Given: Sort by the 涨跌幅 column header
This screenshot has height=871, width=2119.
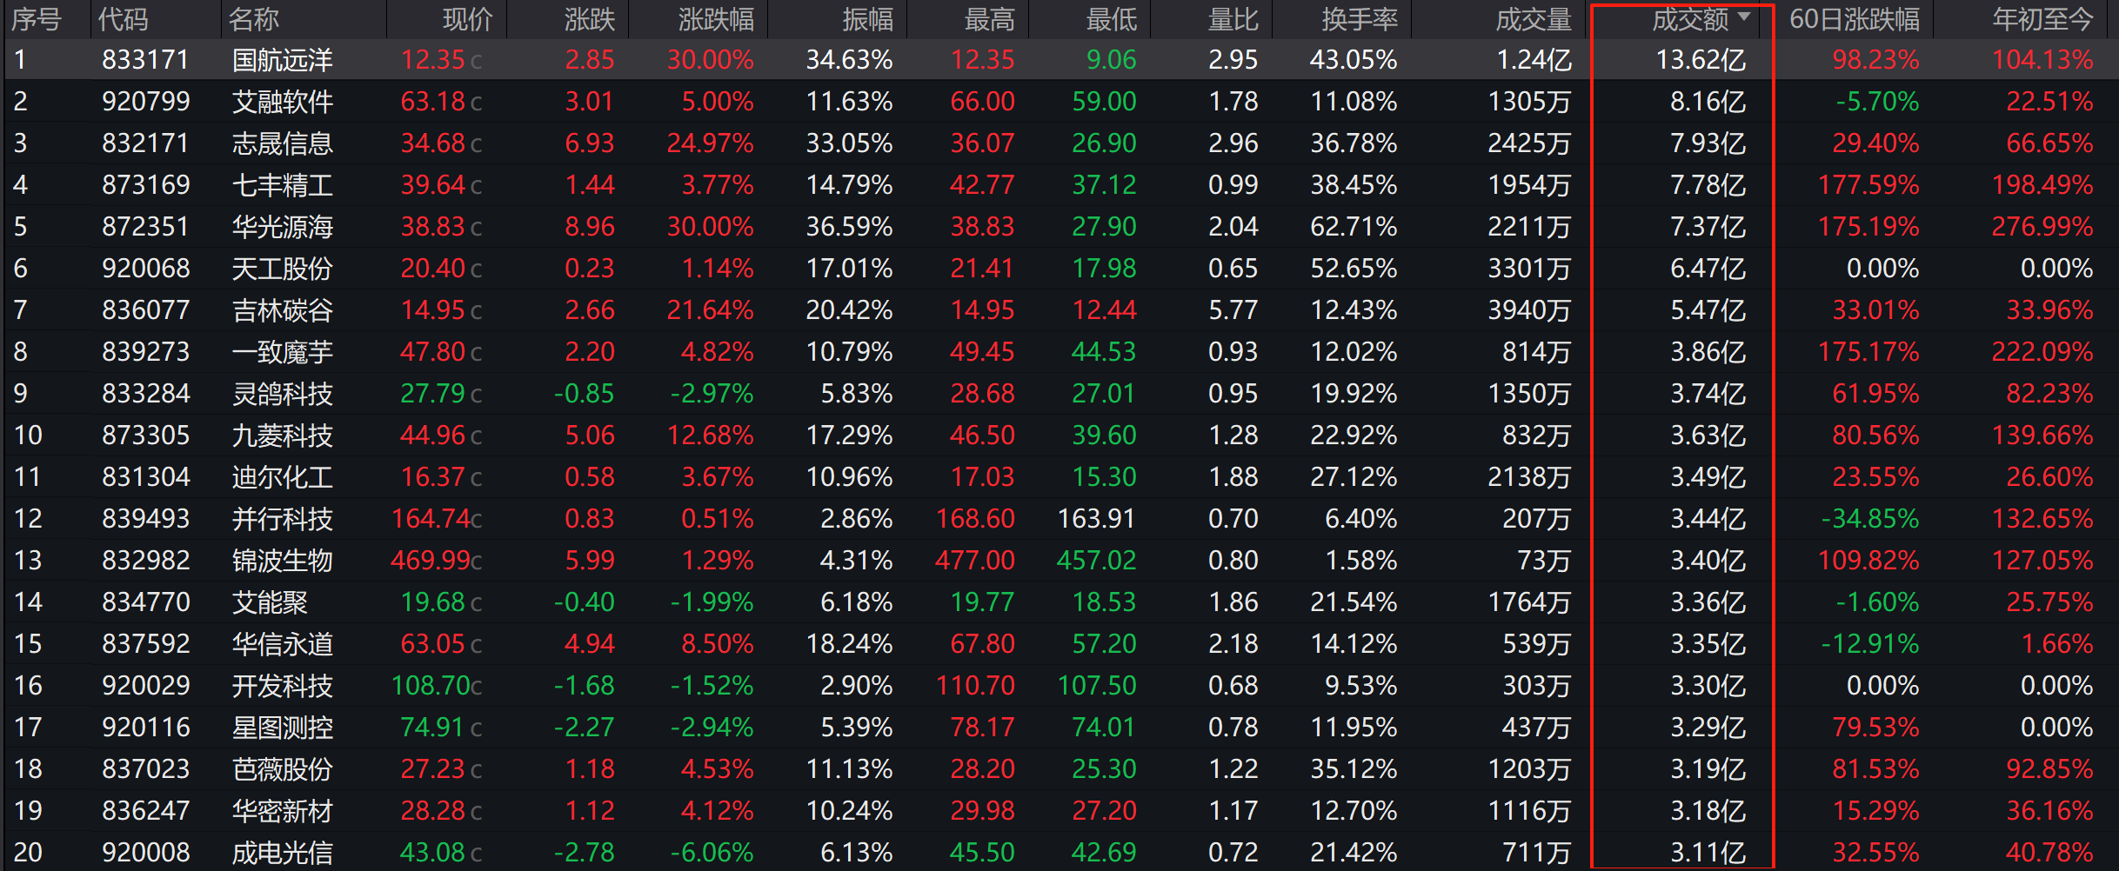Looking at the screenshot, I should point(717,19).
